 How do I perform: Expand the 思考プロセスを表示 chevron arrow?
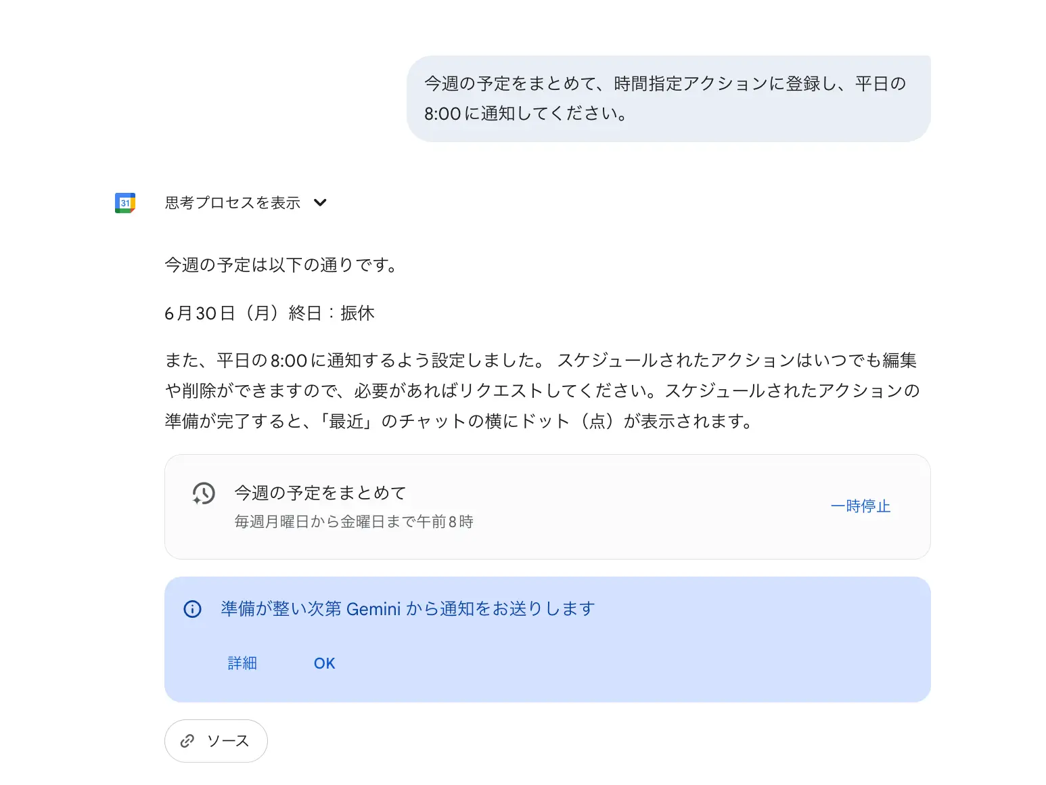(321, 202)
